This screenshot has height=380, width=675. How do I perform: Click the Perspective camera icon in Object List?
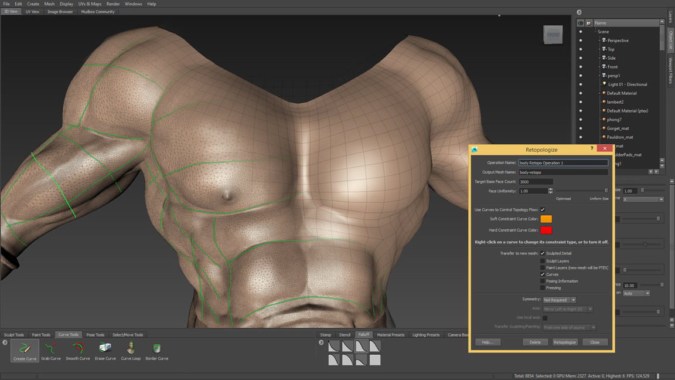[x=604, y=40]
